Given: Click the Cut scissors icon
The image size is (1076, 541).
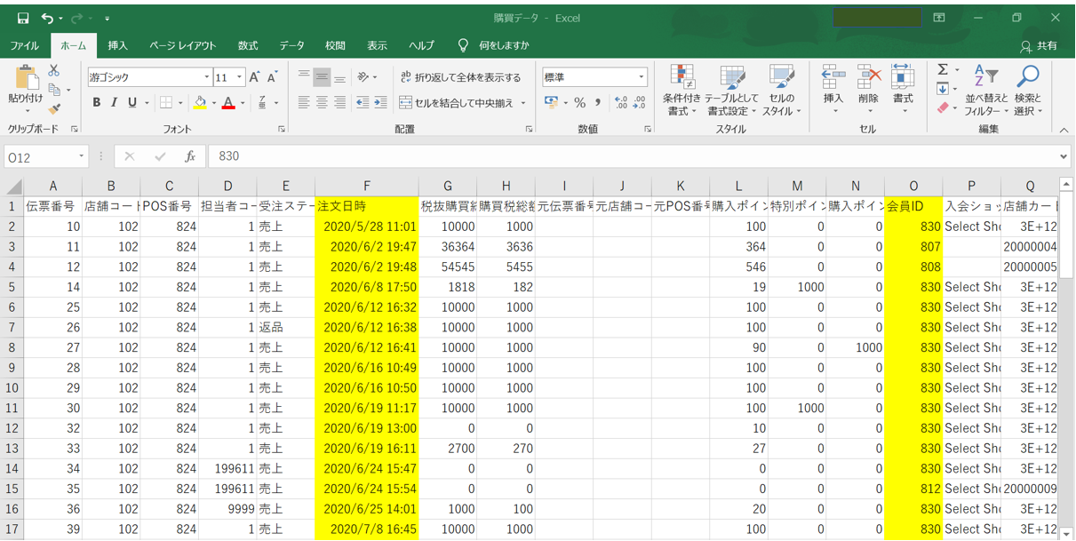Looking at the screenshot, I should tap(54, 71).
